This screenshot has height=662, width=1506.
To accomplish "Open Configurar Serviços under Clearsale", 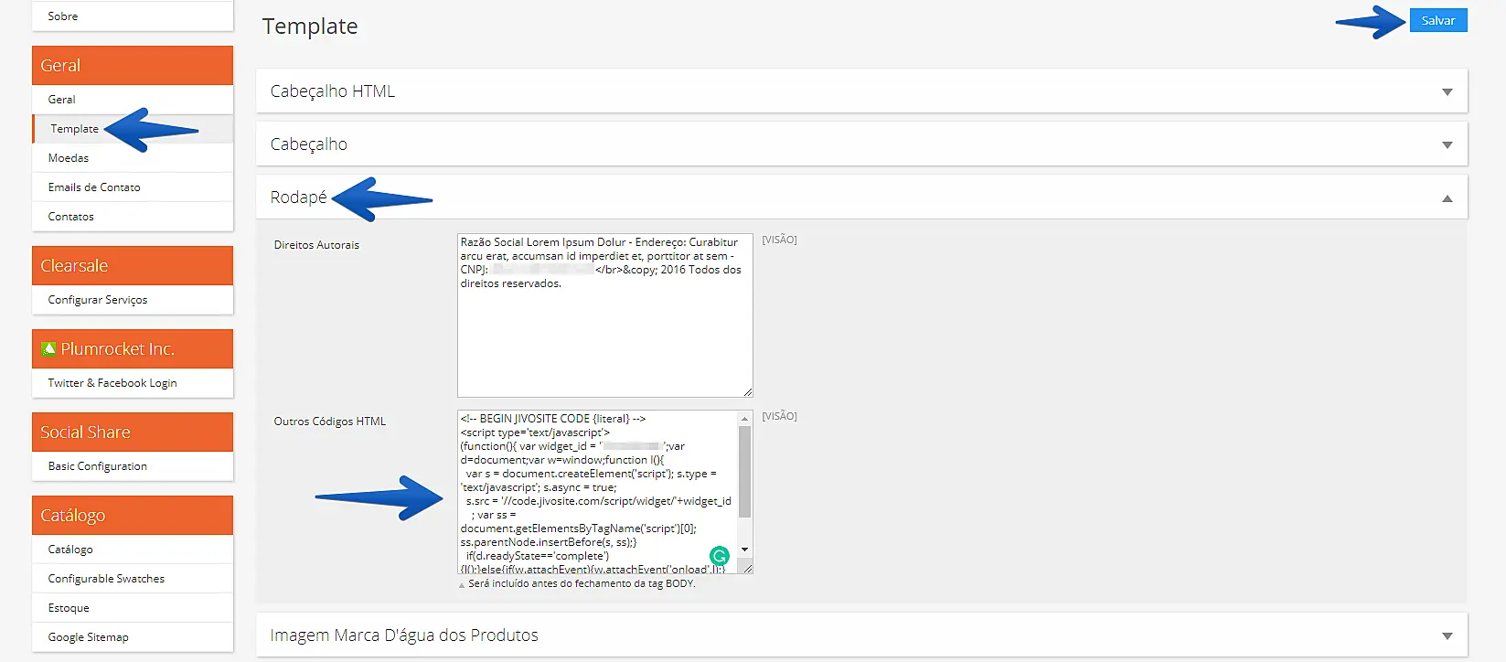I will [x=98, y=300].
